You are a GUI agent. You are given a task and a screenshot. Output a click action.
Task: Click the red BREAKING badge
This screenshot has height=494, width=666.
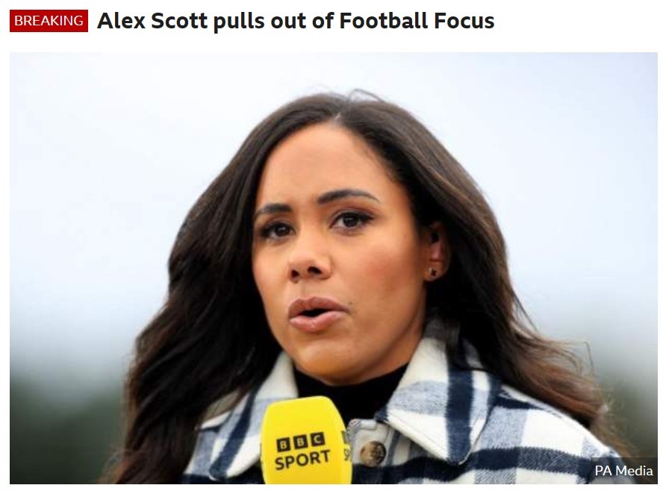tap(49, 21)
